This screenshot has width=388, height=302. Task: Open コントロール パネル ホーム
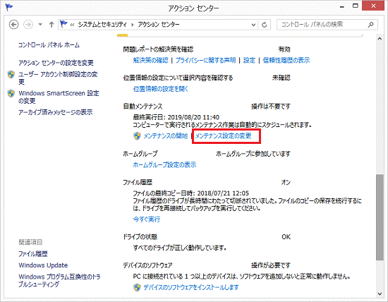coord(49,44)
